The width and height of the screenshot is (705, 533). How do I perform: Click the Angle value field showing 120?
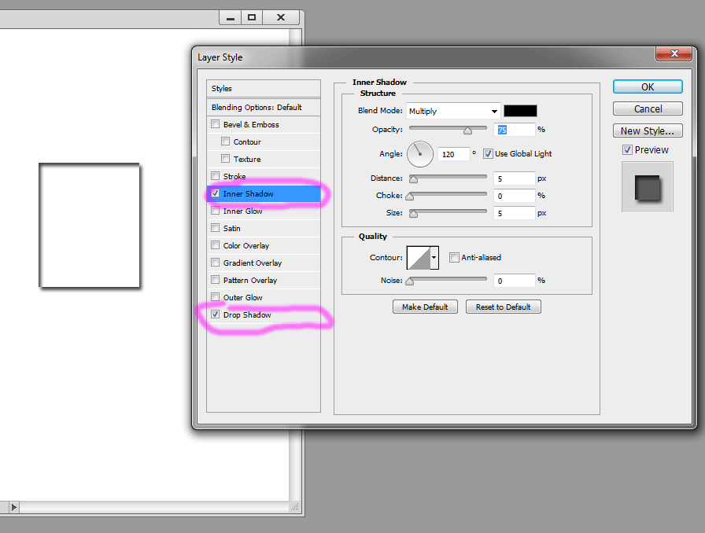454,154
